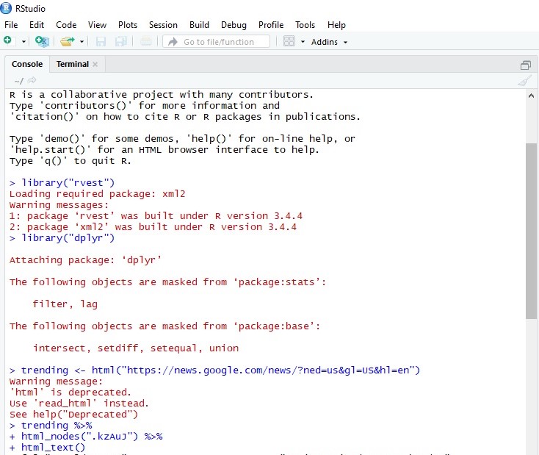Open the View menu
539x455 pixels.
[97, 25]
